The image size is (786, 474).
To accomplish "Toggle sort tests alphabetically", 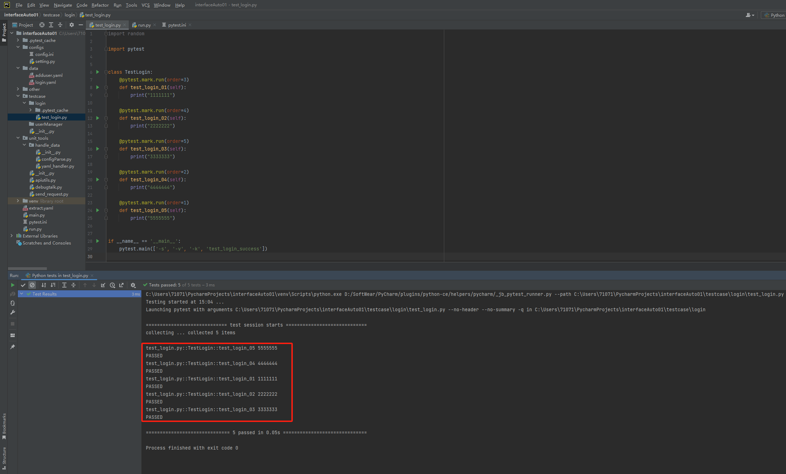I will (x=44, y=285).
